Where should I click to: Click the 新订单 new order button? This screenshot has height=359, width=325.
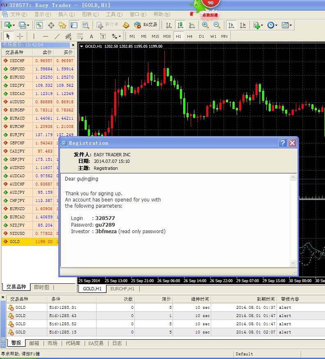point(108,25)
